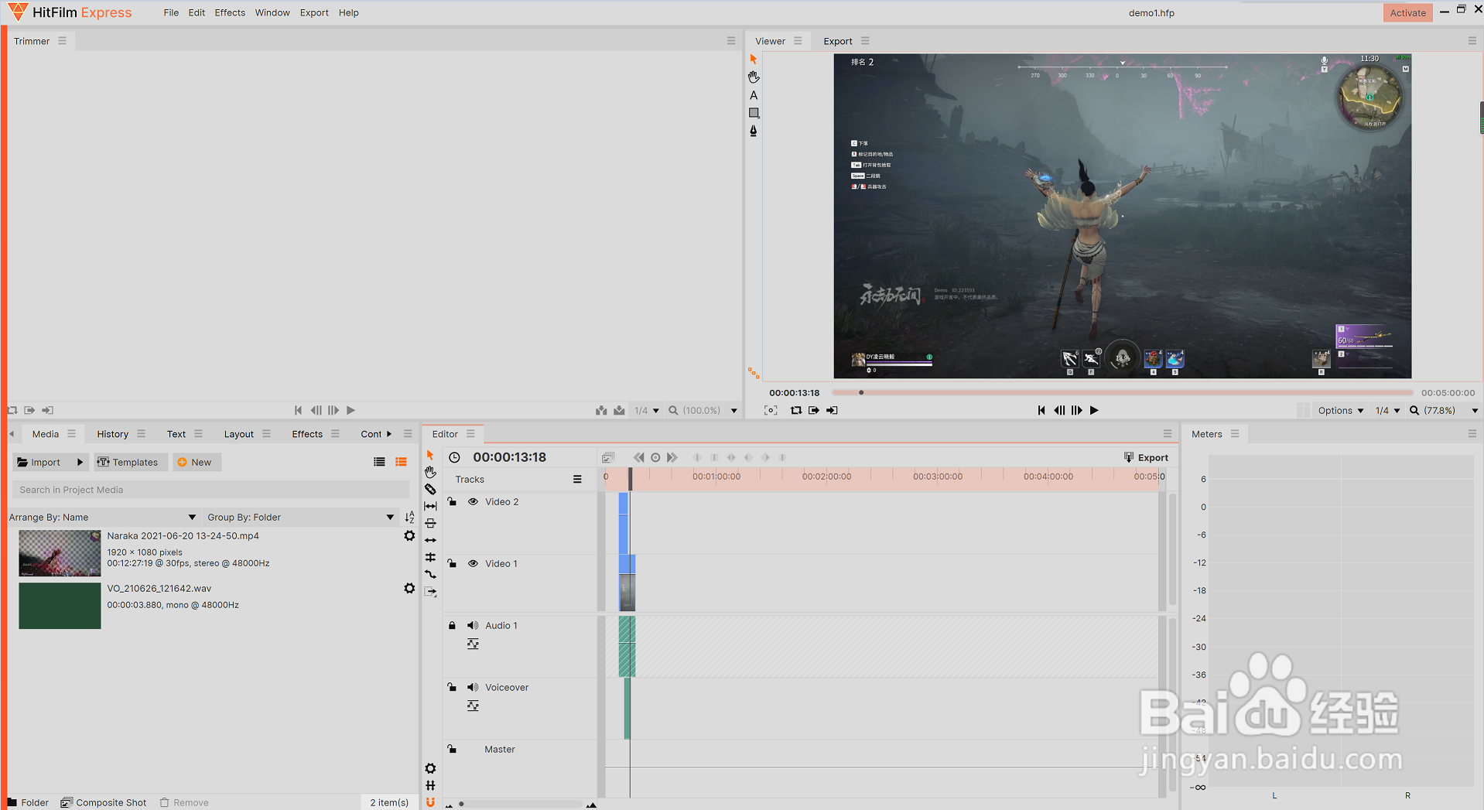Select the Hand tool in Viewer
This screenshot has width=1484, height=810.
click(754, 77)
